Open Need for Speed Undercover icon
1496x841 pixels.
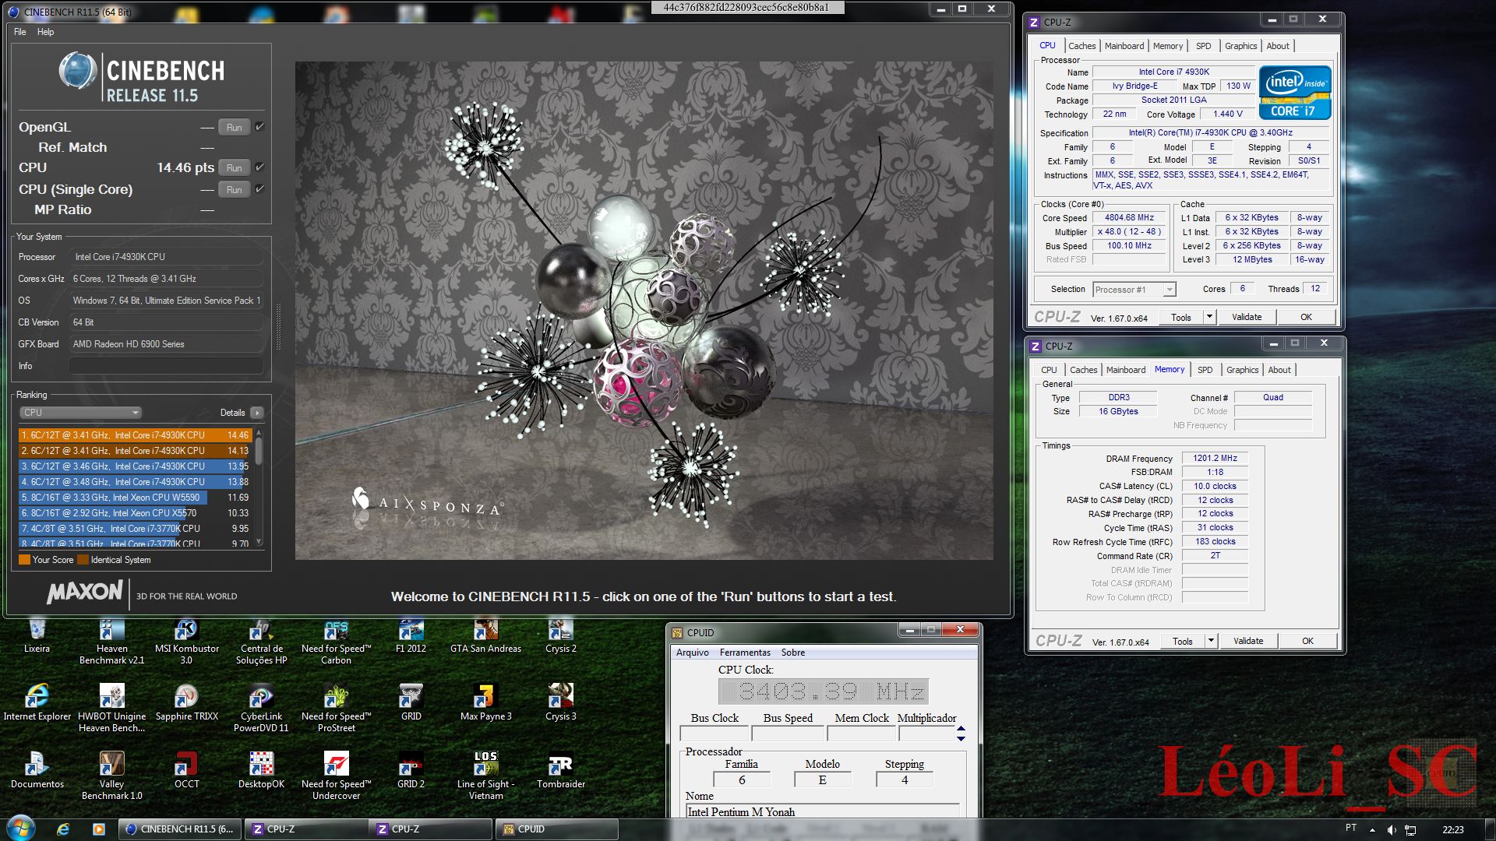336,776
